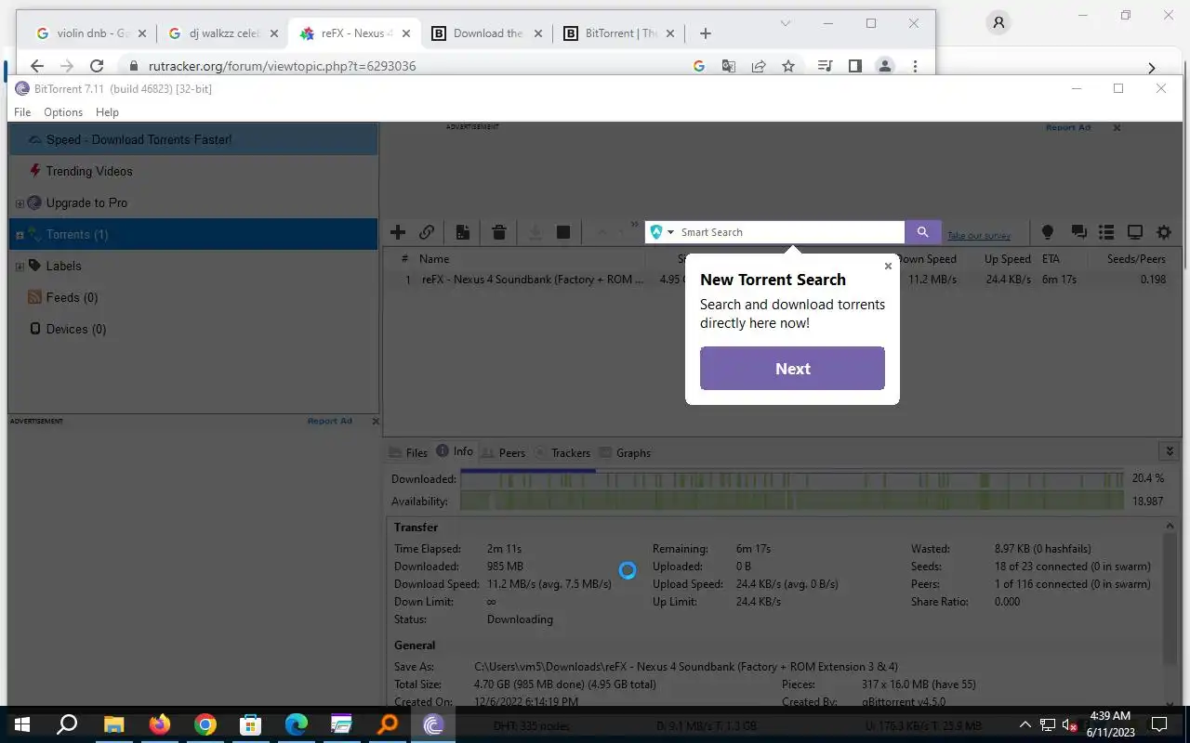Open the Help menu in BitTorrent
Screen dimensions: 1190x743
[107, 111]
